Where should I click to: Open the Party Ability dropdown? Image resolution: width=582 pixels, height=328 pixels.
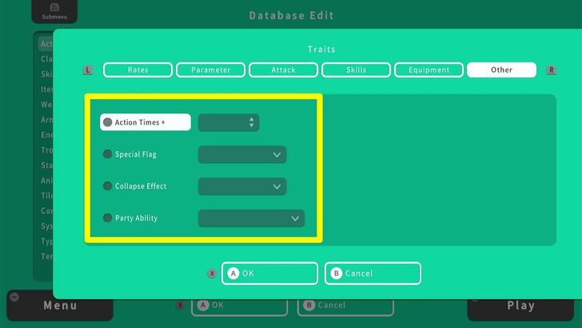(251, 218)
